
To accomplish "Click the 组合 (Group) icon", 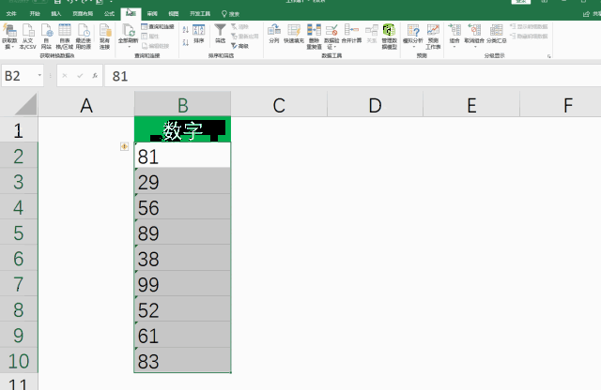I will (455, 31).
